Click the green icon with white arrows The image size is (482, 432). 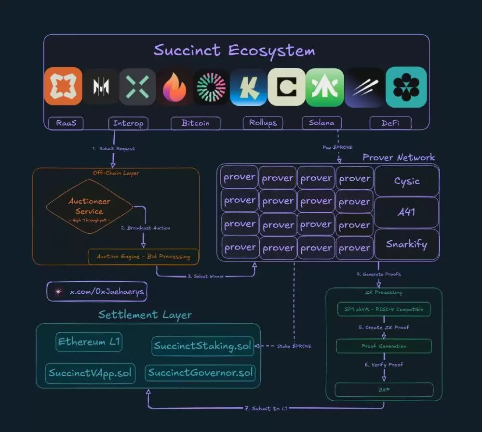pyautogui.click(x=325, y=87)
